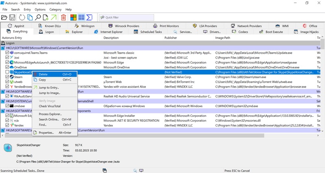Click the green Jump to Entry arrow icon

tap(53, 18)
